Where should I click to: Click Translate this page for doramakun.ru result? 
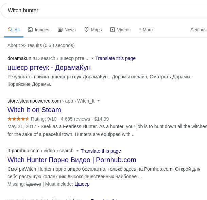(115, 58)
